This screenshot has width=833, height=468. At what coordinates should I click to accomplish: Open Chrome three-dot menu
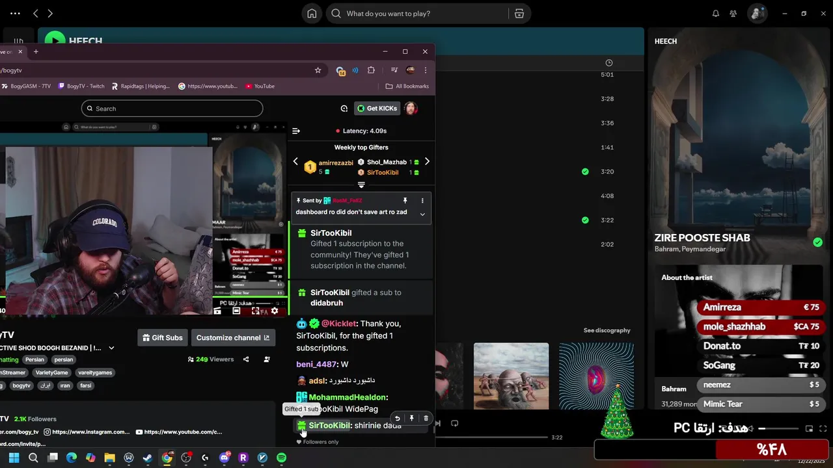click(x=426, y=70)
